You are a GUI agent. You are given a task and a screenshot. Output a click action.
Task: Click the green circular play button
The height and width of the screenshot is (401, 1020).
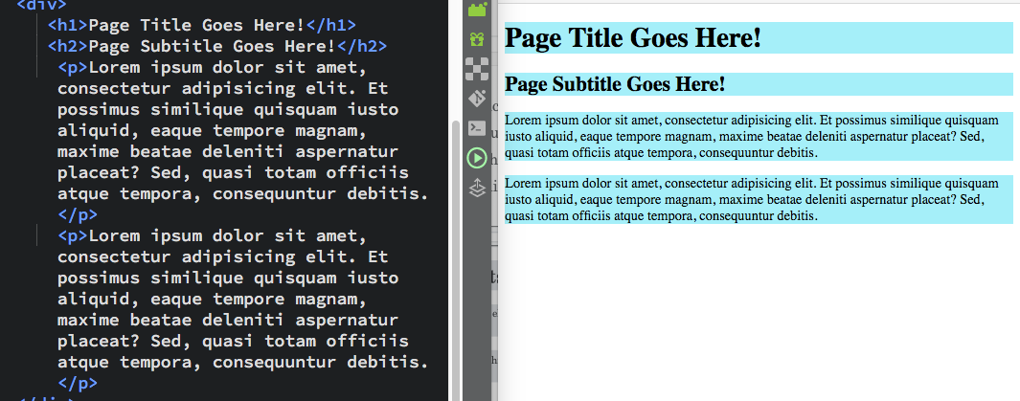click(x=478, y=158)
